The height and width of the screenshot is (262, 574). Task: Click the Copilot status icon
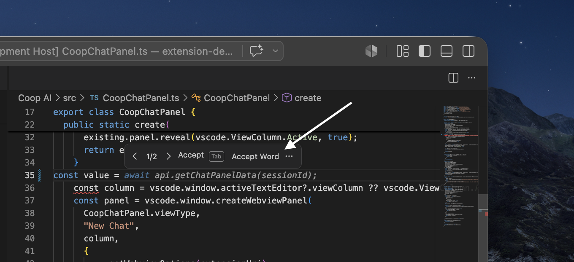coord(371,51)
